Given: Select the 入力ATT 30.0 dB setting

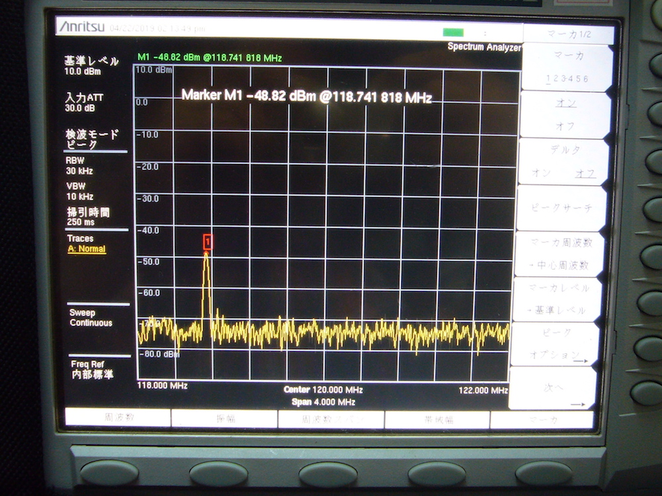Looking at the screenshot, I should click(84, 102).
